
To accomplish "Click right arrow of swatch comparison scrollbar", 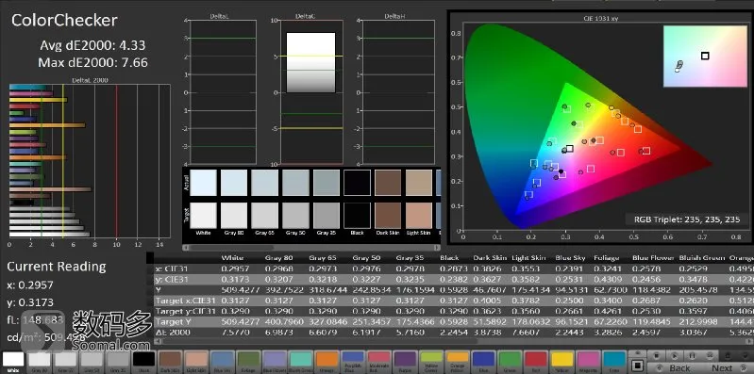I will (437, 248).
